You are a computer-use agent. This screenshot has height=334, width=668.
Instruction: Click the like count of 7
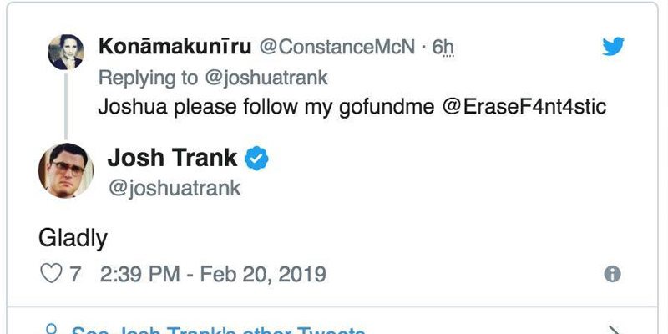click(73, 274)
